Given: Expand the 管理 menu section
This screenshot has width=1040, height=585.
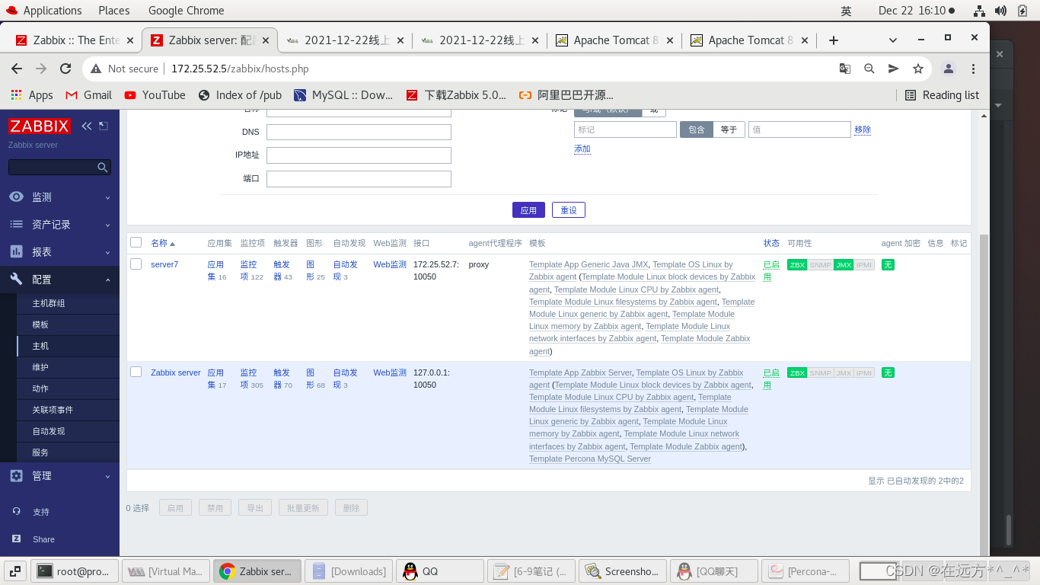Looking at the screenshot, I should (x=107, y=476).
